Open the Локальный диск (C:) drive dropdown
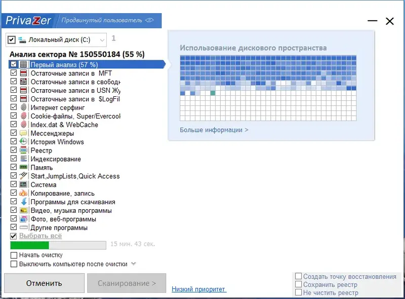 tap(102, 40)
